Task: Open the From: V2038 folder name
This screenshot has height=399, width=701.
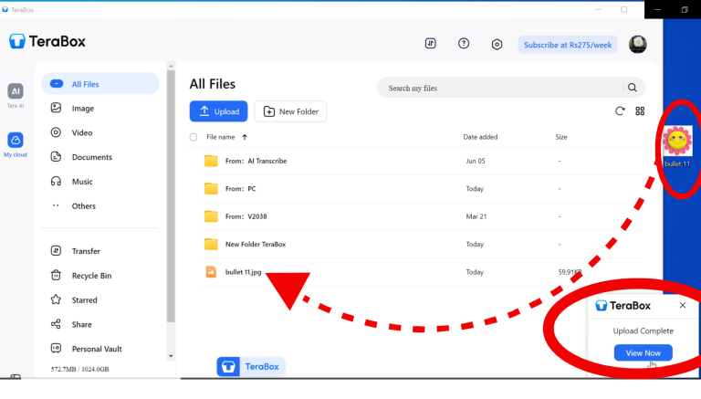Action: pos(246,216)
